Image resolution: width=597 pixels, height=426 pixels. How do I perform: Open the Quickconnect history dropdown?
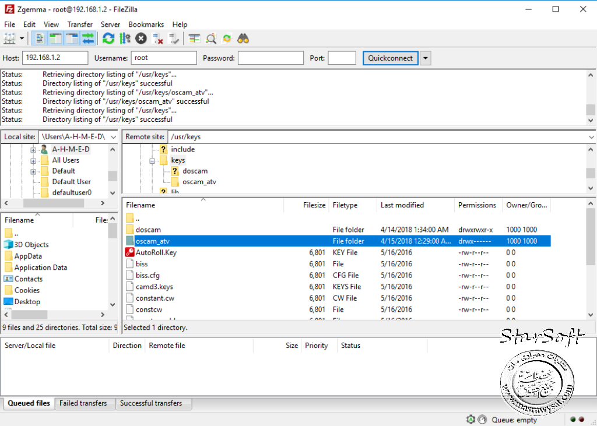click(x=425, y=58)
